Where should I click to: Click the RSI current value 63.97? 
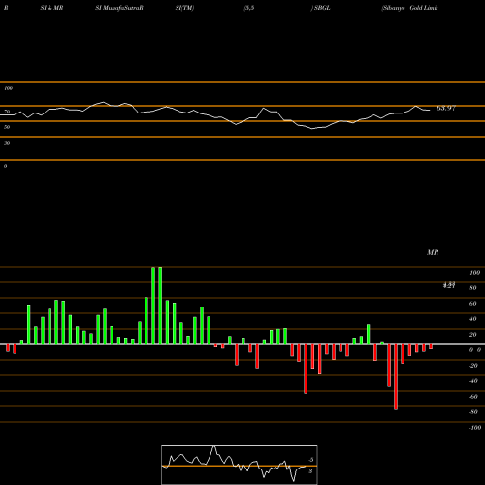446,108
